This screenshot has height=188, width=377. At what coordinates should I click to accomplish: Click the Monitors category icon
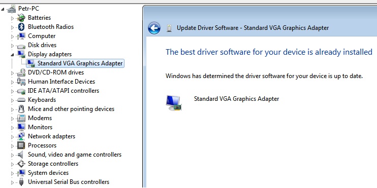[x=21, y=127]
